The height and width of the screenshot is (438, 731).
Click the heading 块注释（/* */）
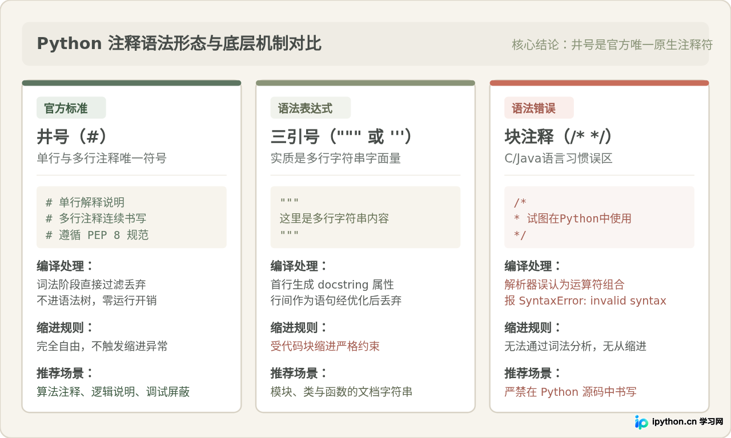(x=559, y=137)
